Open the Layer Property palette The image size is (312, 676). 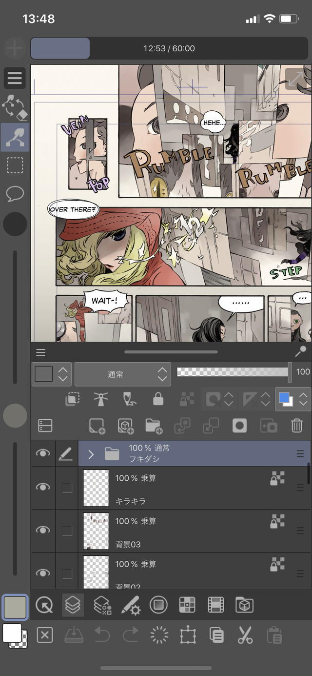point(101,605)
